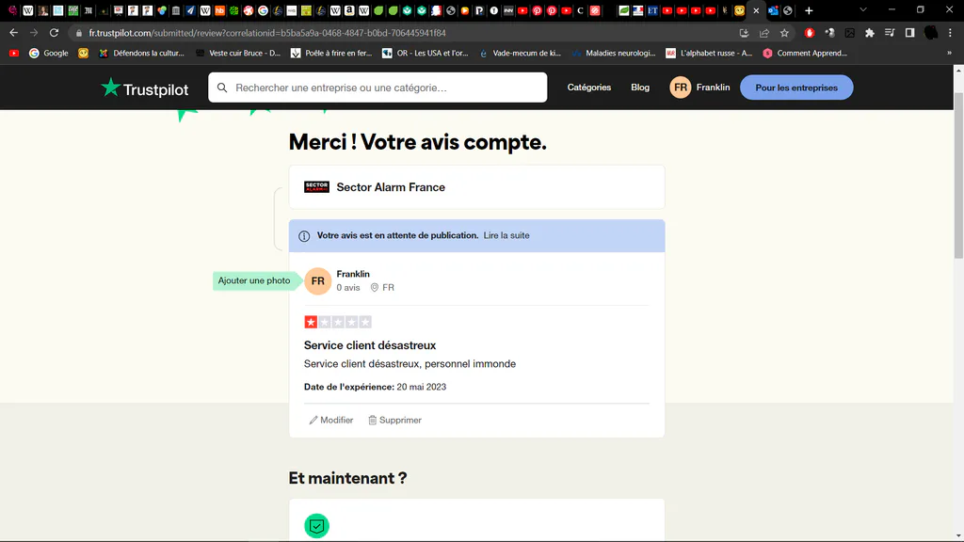Toggle the browser side panel
The height and width of the screenshot is (542, 964).
pyautogui.click(x=910, y=33)
